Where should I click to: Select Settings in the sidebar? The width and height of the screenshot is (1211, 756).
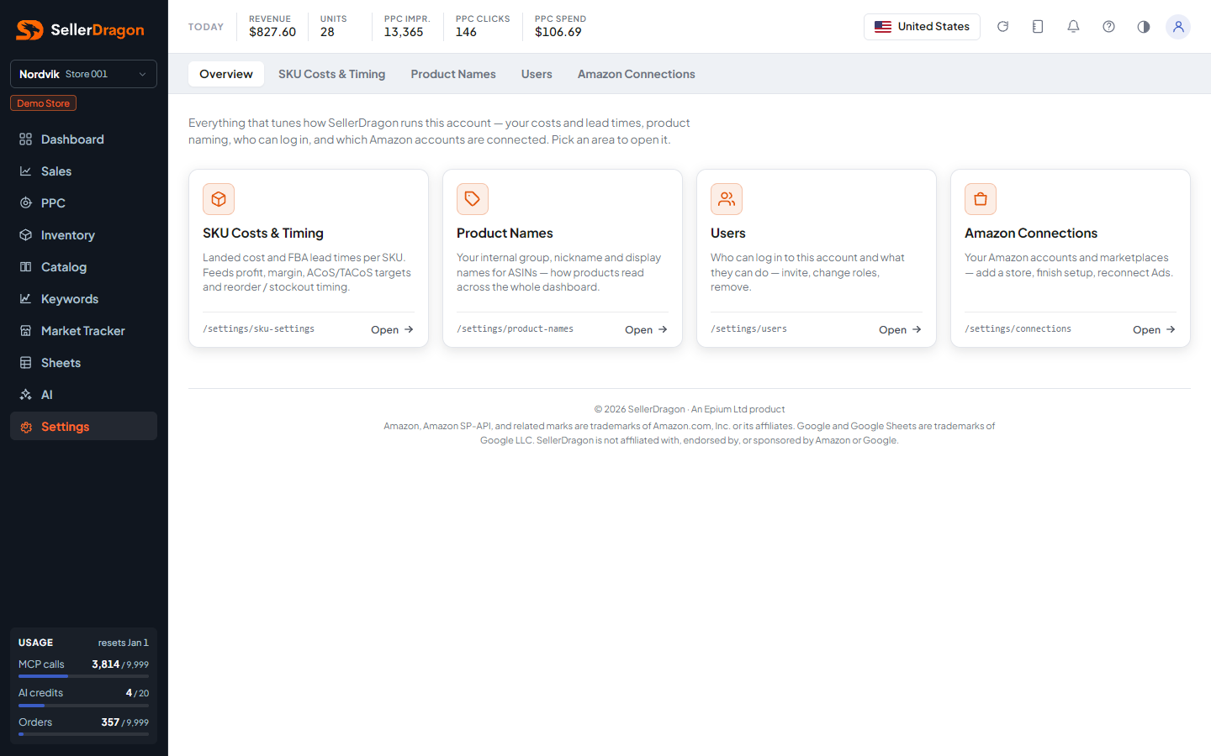tap(83, 427)
